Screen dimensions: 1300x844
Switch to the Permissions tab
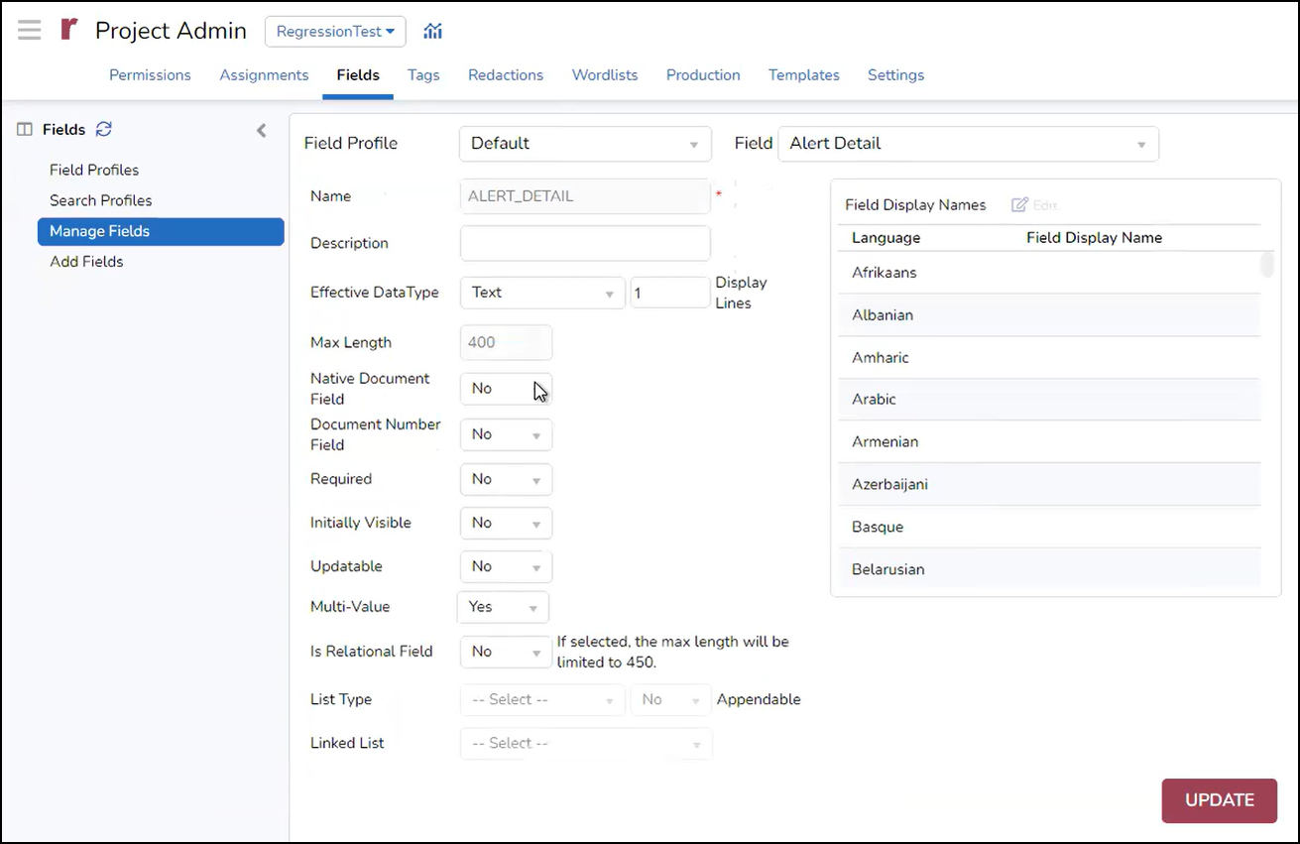pyautogui.click(x=150, y=75)
